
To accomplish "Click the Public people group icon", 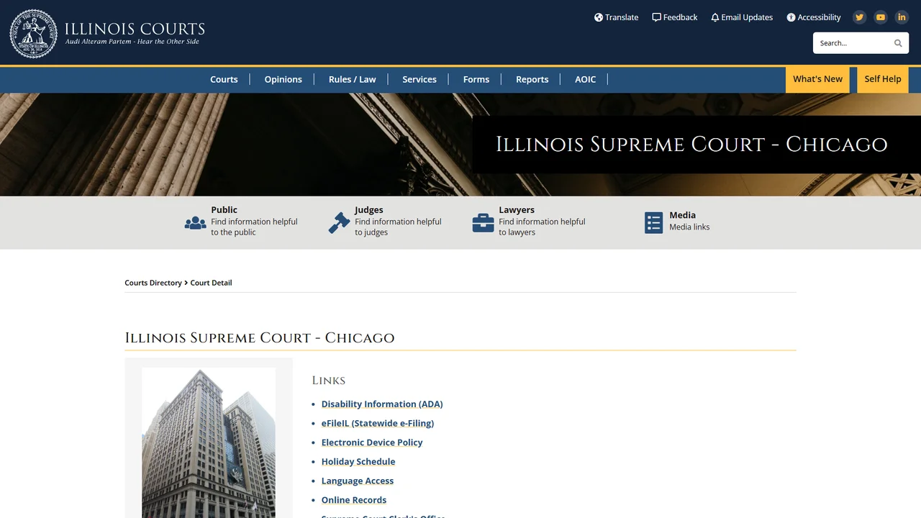I will [195, 223].
